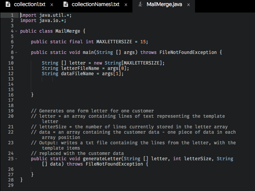Click the 'MAXLETTERSIZE' constant name on line 6
The width and height of the screenshot is (255, 191).
[x=114, y=42]
